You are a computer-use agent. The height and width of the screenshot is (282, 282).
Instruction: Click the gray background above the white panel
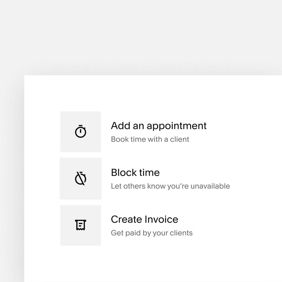[x=141, y=37]
